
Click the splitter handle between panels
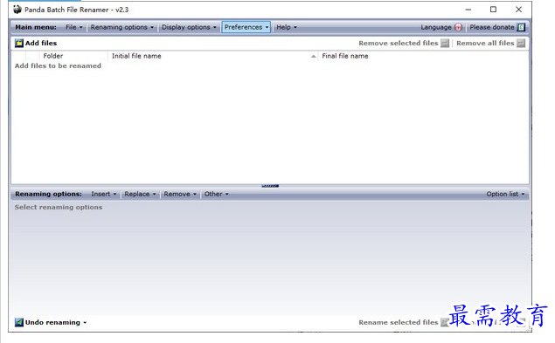click(x=270, y=186)
